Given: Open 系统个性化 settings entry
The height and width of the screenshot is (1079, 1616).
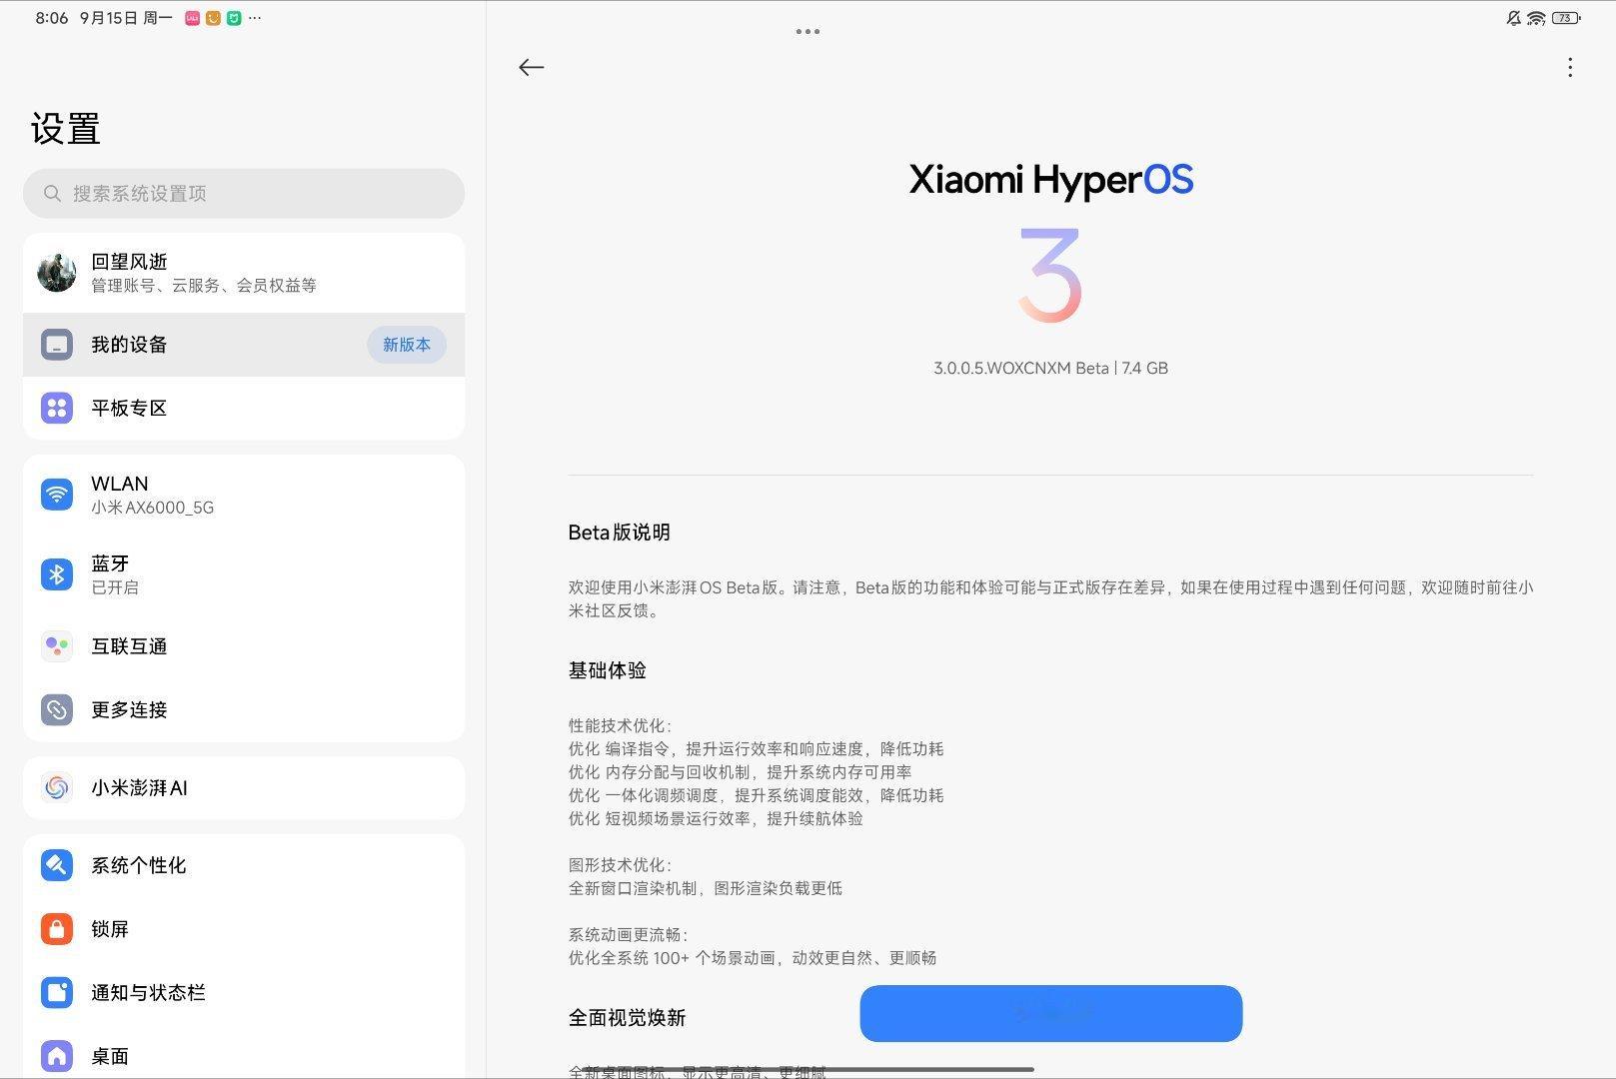Looking at the screenshot, I should (244, 865).
